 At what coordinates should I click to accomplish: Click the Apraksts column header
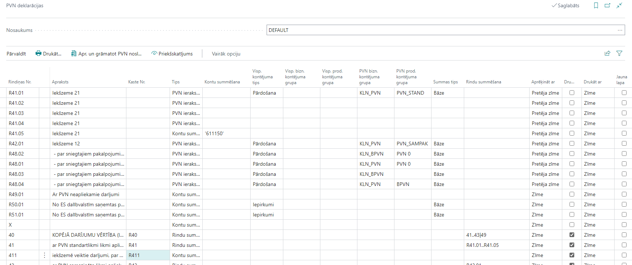[x=60, y=82]
